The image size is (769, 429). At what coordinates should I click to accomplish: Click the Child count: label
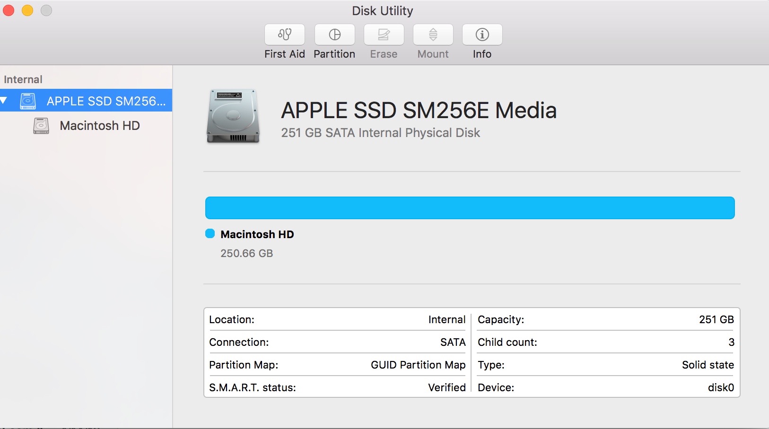507,343
